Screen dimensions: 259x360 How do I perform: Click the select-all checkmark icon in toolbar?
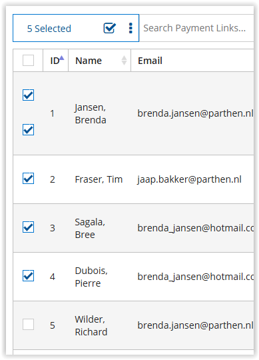click(x=110, y=28)
